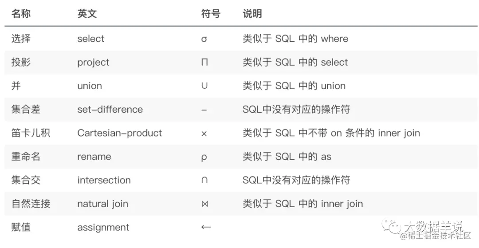This screenshot has height=248, width=479.
Task: Click the × Cartesian-product symbol
Action: (x=204, y=134)
